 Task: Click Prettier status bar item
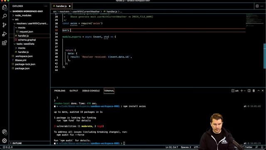(x=248, y=147)
